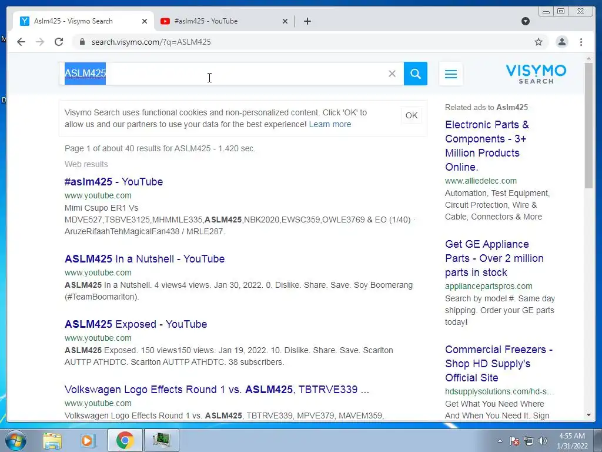Screen dimensions: 602x452
Task: Click the scrollbar up arrow
Action: tap(588, 58)
